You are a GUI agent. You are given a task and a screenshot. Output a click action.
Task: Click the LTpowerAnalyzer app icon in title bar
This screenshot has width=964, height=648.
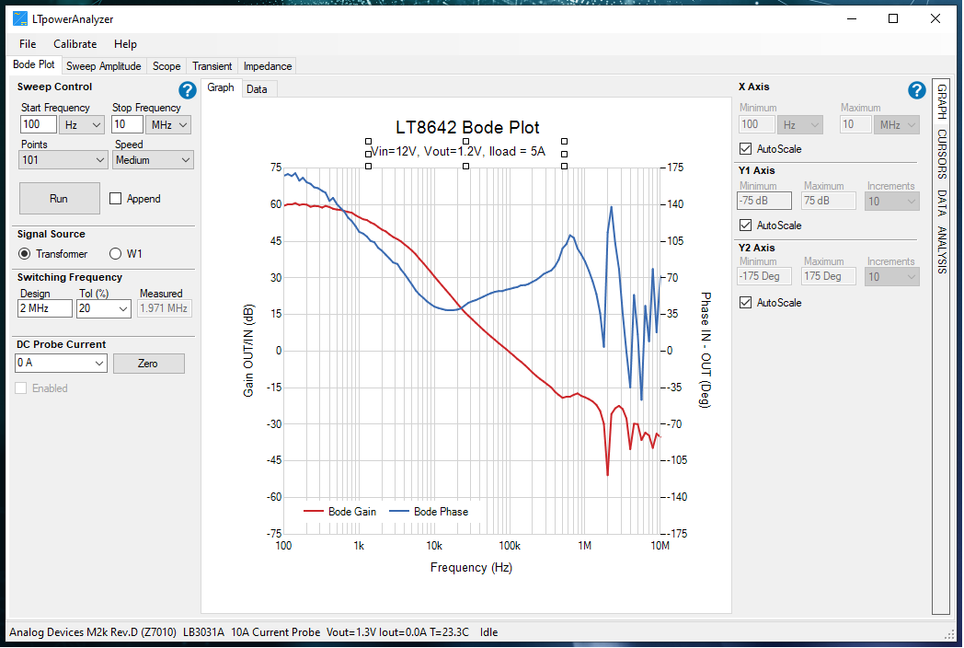tap(19, 18)
